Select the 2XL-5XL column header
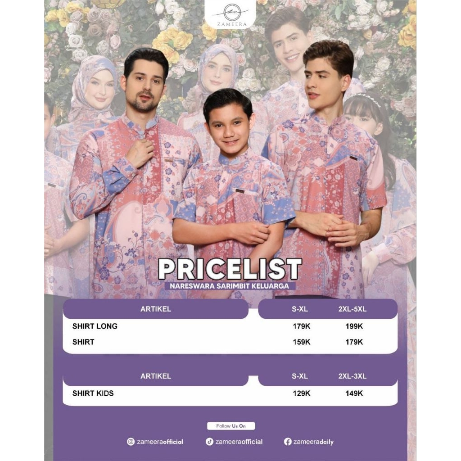461x461 pixels. (x=352, y=309)
